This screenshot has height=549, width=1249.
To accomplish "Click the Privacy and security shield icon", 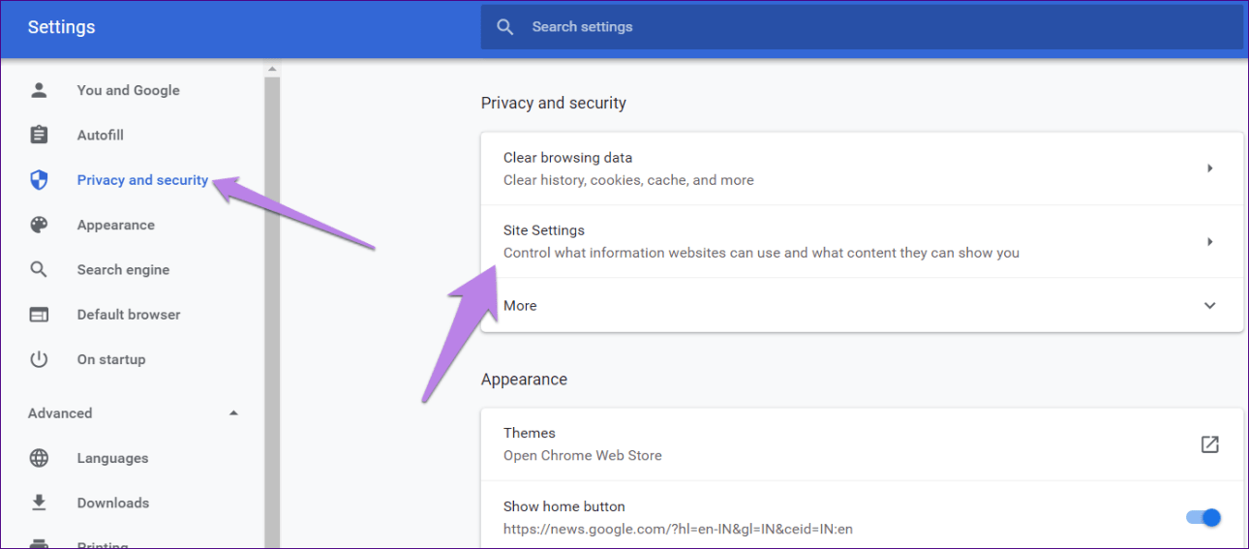I will point(39,180).
